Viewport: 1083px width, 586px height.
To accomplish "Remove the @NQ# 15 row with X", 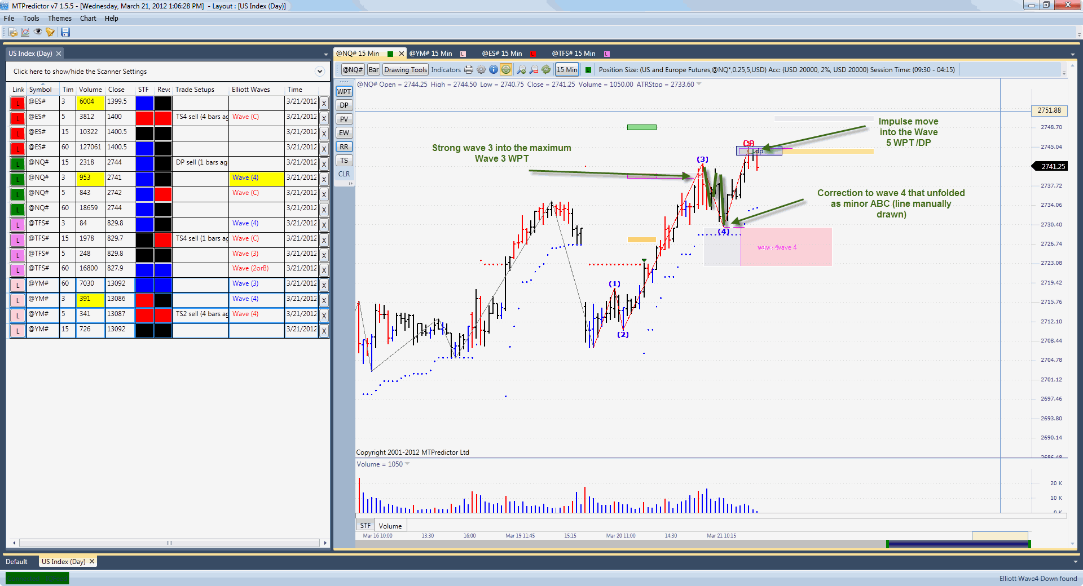I will click(x=324, y=164).
